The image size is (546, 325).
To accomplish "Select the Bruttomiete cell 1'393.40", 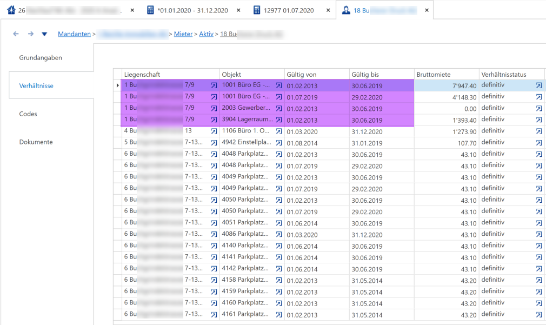I will [447, 120].
